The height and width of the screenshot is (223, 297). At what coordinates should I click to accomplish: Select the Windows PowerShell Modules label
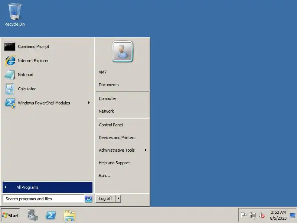(x=44, y=103)
